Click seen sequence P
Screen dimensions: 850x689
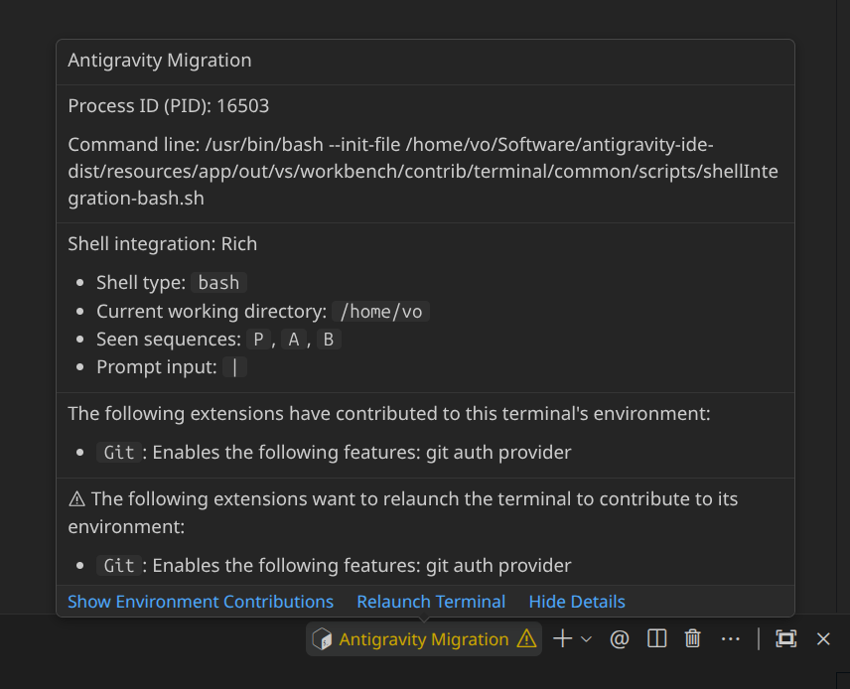pyautogui.click(x=258, y=340)
